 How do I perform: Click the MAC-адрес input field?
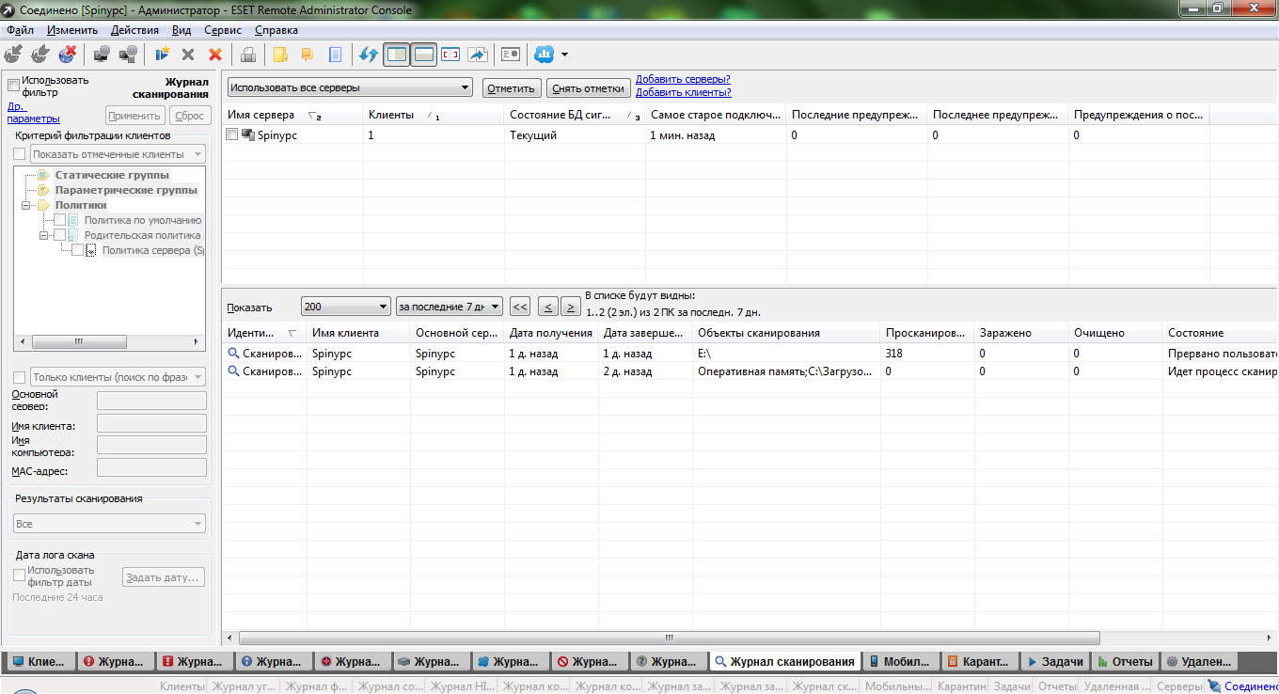click(151, 467)
